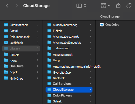Click the highlighted CloudStorage folder name

pos(63,89)
